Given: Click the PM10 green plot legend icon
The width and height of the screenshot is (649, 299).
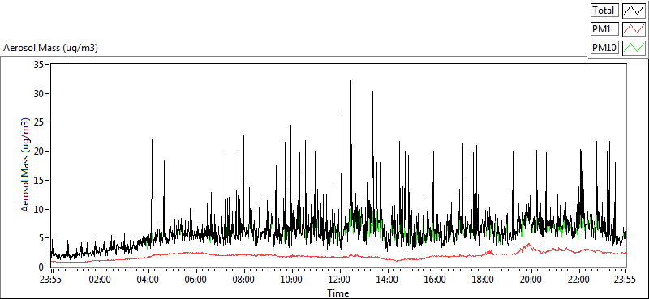Looking at the screenshot, I should point(634,48).
